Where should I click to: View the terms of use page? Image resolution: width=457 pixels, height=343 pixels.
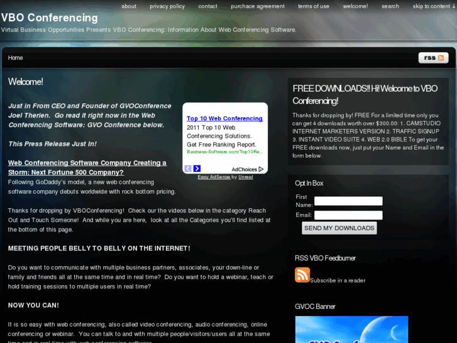[x=313, y=6]
